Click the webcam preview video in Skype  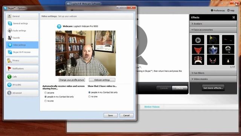(x=85, y=53)
